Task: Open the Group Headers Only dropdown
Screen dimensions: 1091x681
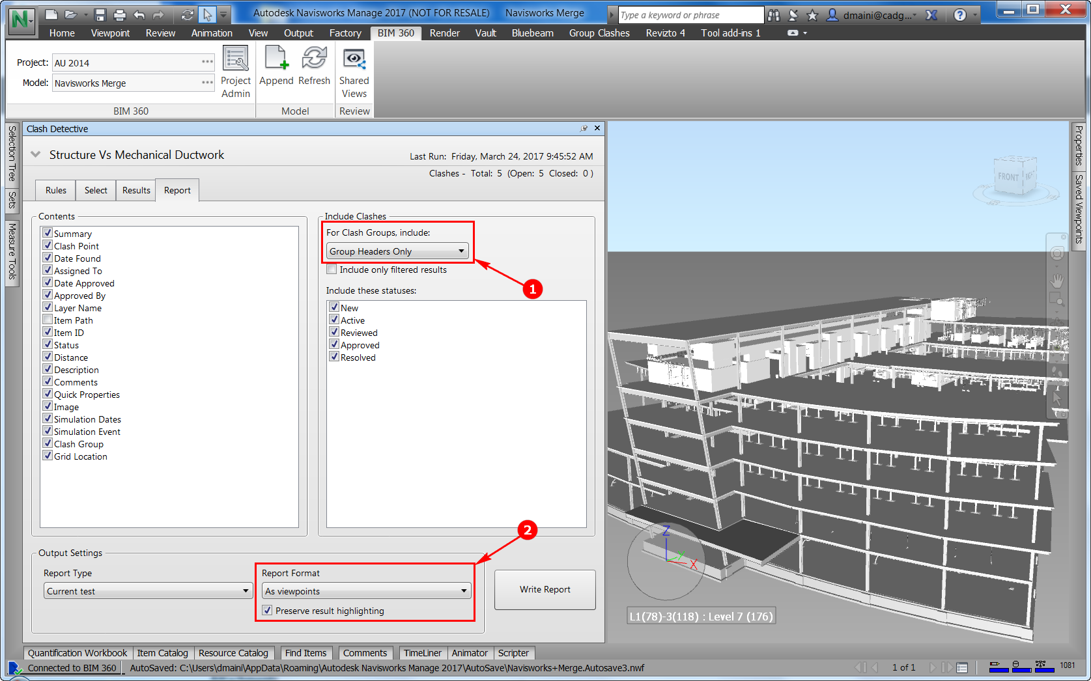Action: tap(397, 251)
